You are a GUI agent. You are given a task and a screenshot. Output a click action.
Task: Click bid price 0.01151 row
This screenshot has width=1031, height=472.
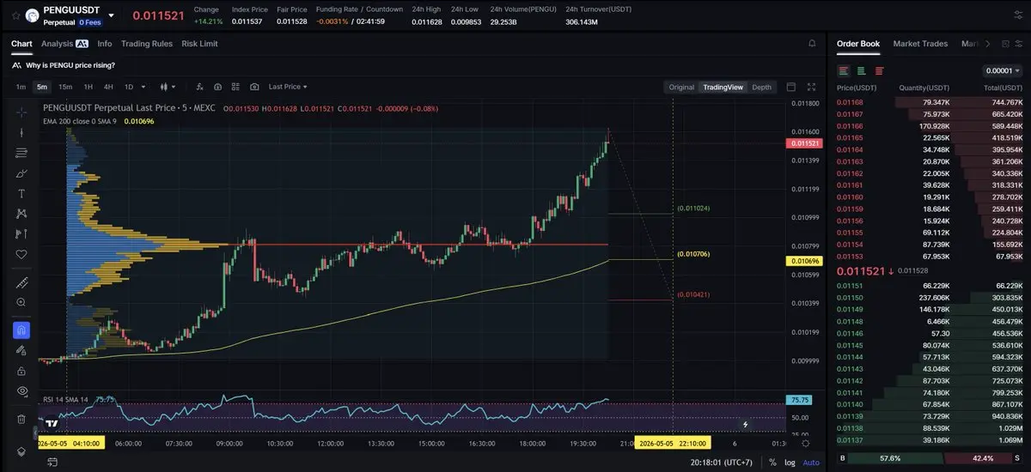pyautogui.click(x=929, y=285)
